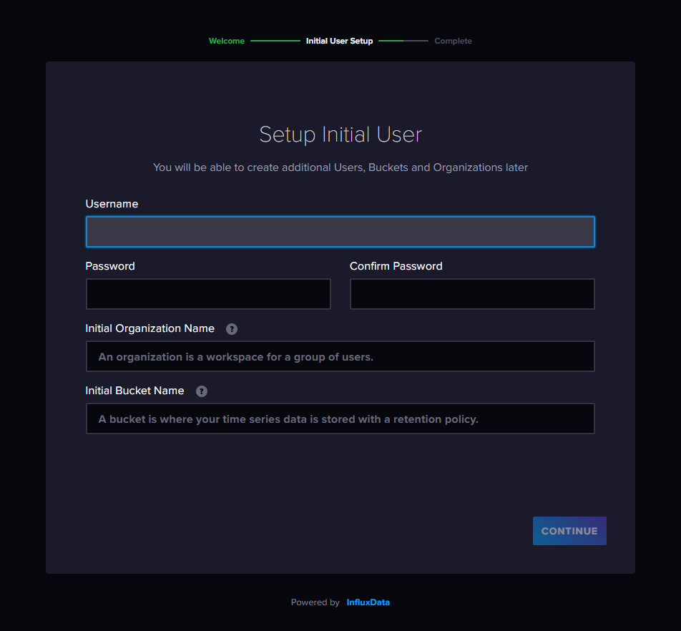Go to the Welcome step
This screenshot has width=681, height=631.
click(x=226, y=41)
